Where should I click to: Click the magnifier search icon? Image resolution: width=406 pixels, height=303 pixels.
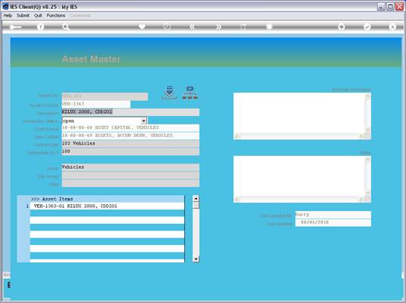66,26
